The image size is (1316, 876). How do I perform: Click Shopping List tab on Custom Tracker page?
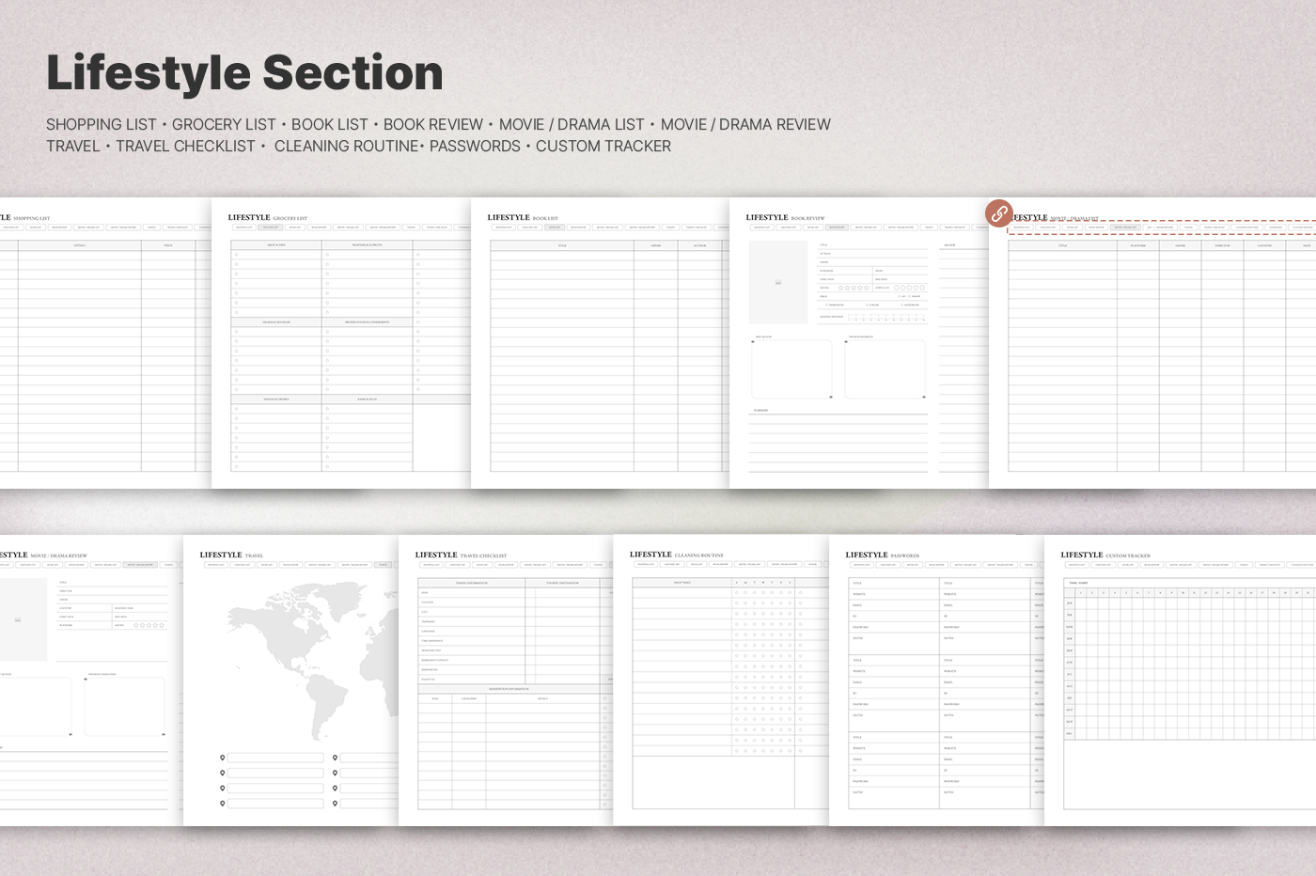[x=1077, y=565]
